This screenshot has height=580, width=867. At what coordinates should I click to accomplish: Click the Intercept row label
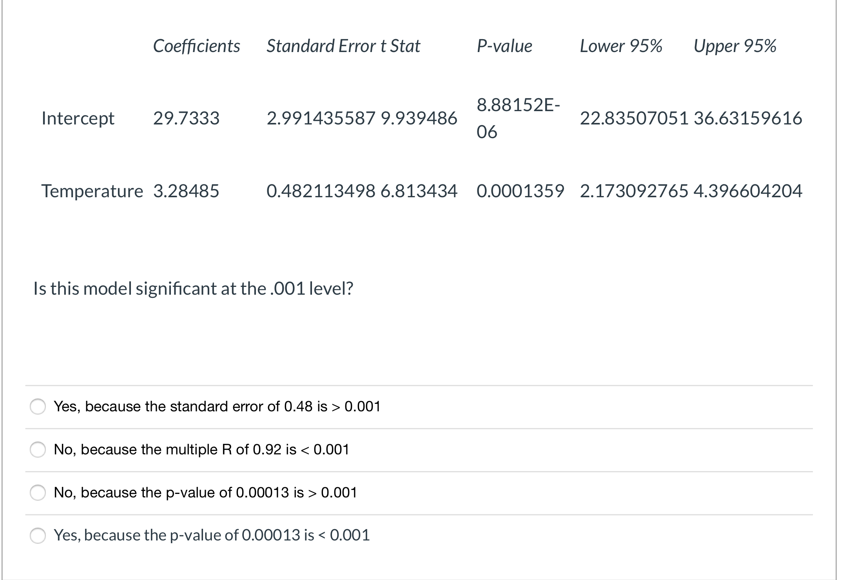(x=78, y=118)
